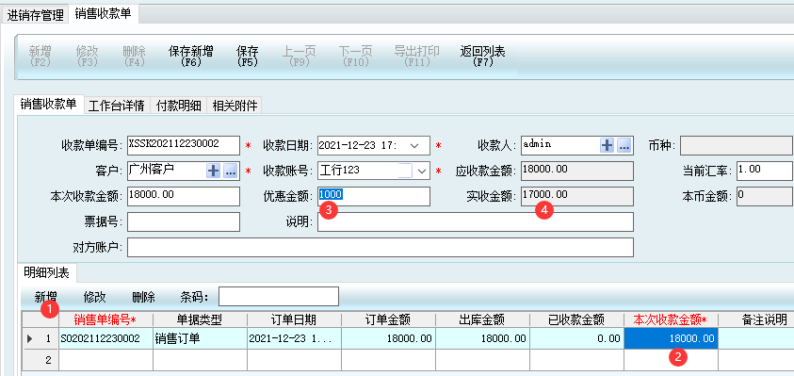This screenshot has height=376, width=794.
Task: Open 收款人 lookup ellipsis button
Action: click(x=624, y=145)
